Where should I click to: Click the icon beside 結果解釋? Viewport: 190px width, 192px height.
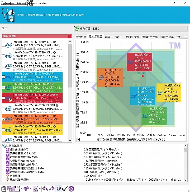click(x=8, y=176)
